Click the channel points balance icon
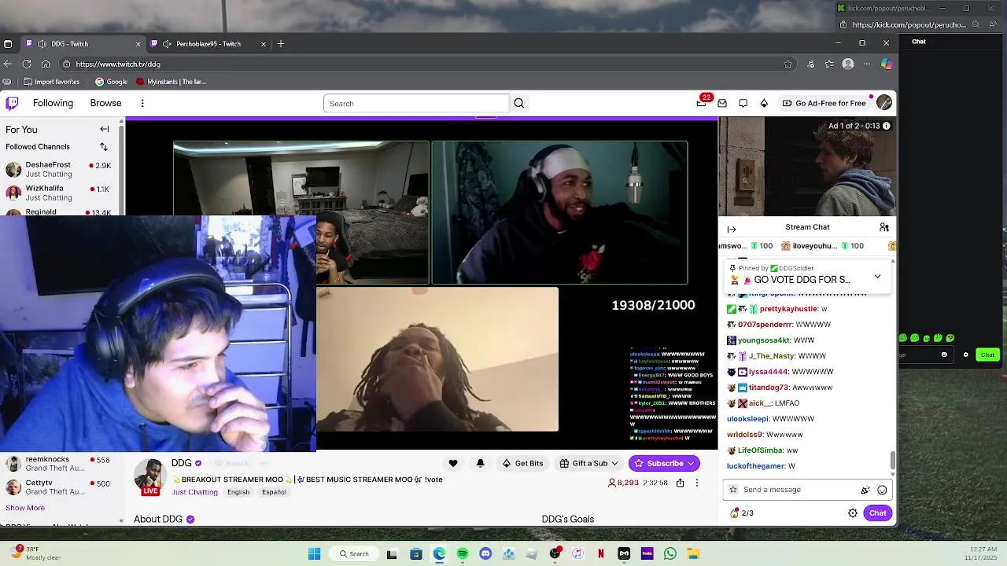1007x566 pixels. coord(735,513)
